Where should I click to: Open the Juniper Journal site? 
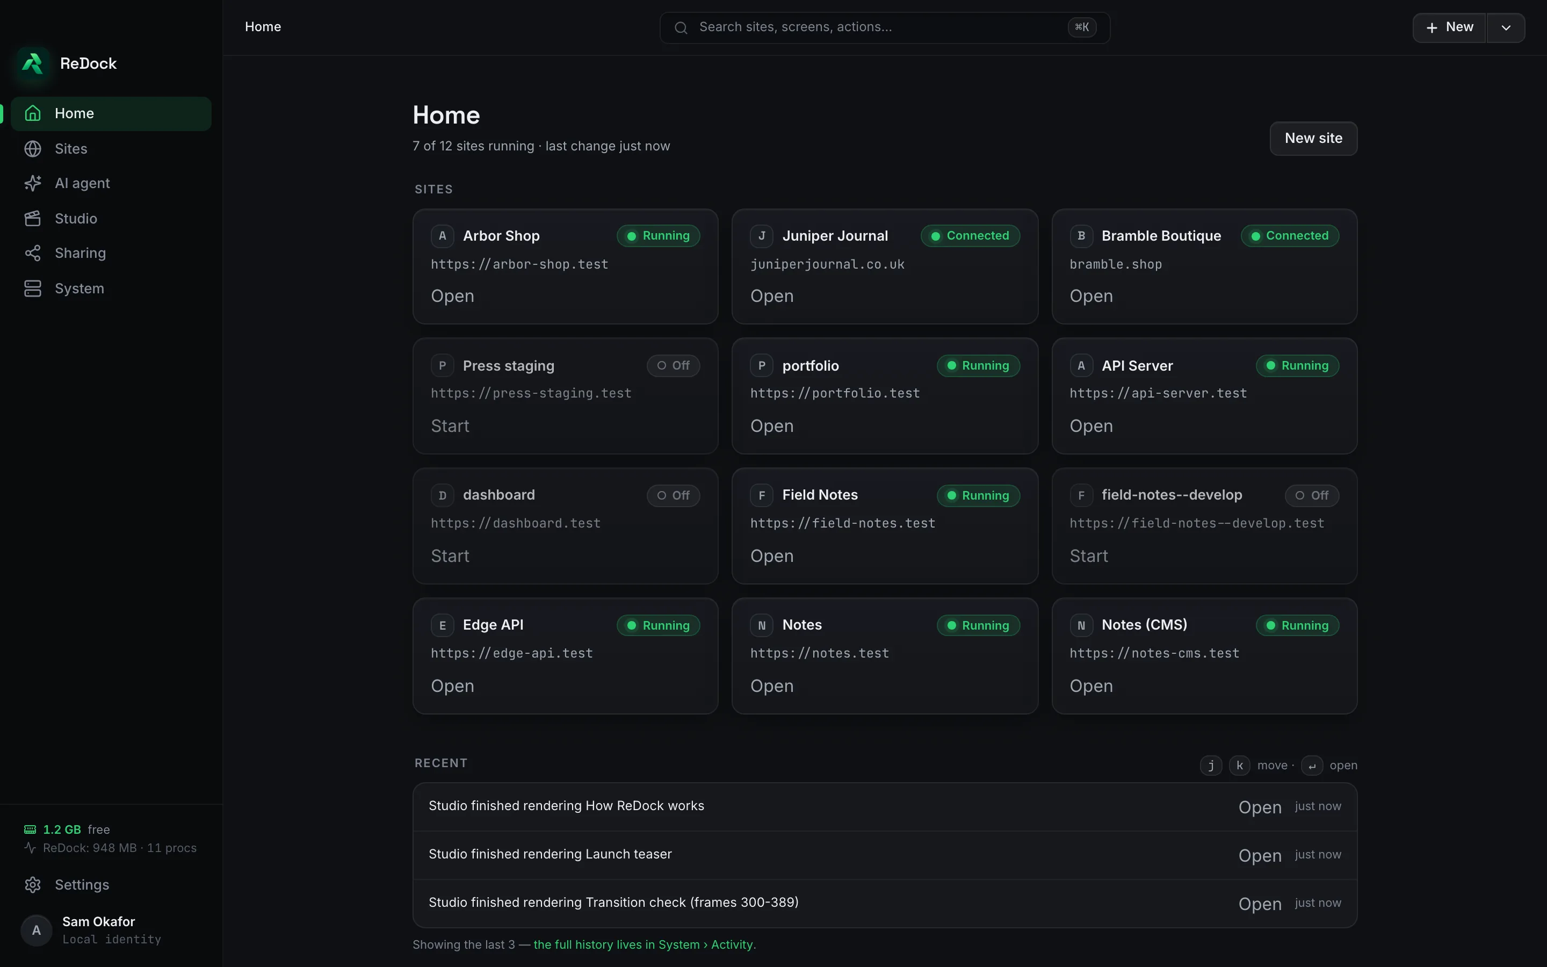click(771, 296)
